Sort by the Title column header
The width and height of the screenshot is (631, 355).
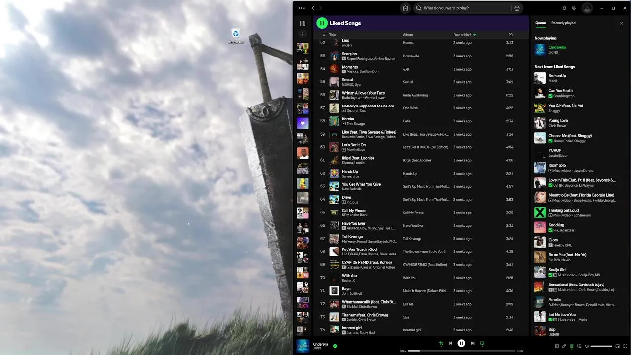pos(333,35)
